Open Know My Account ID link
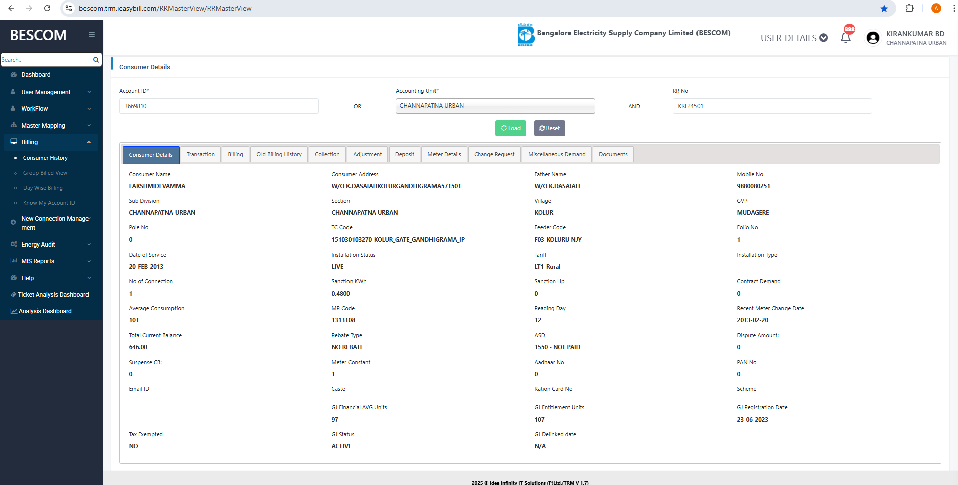The image size is (958, 485). 49,203
